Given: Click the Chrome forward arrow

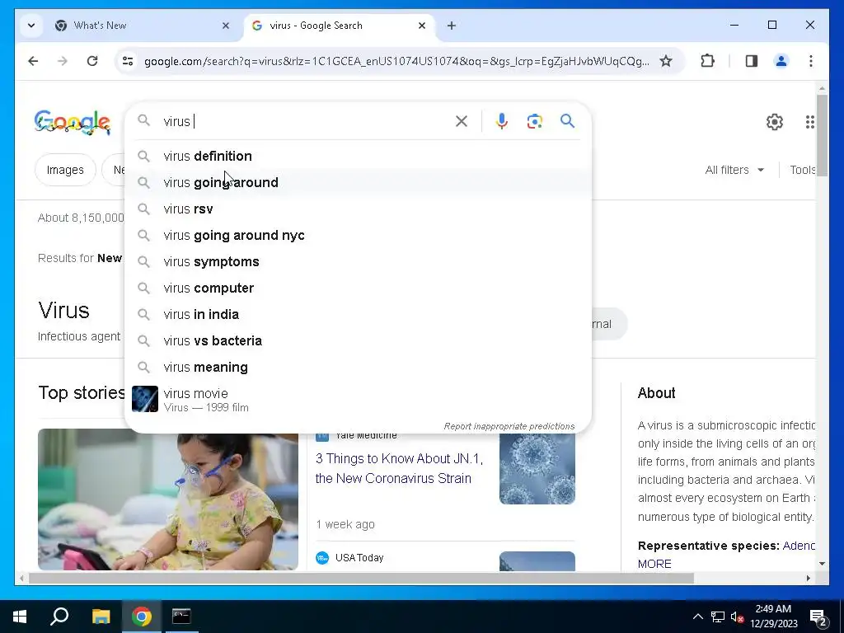Looking at the screenshot, I should [63, 61].
